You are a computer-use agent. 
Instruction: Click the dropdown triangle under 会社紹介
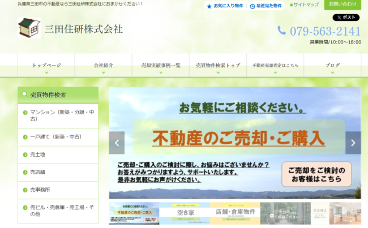tap(104, 73)
